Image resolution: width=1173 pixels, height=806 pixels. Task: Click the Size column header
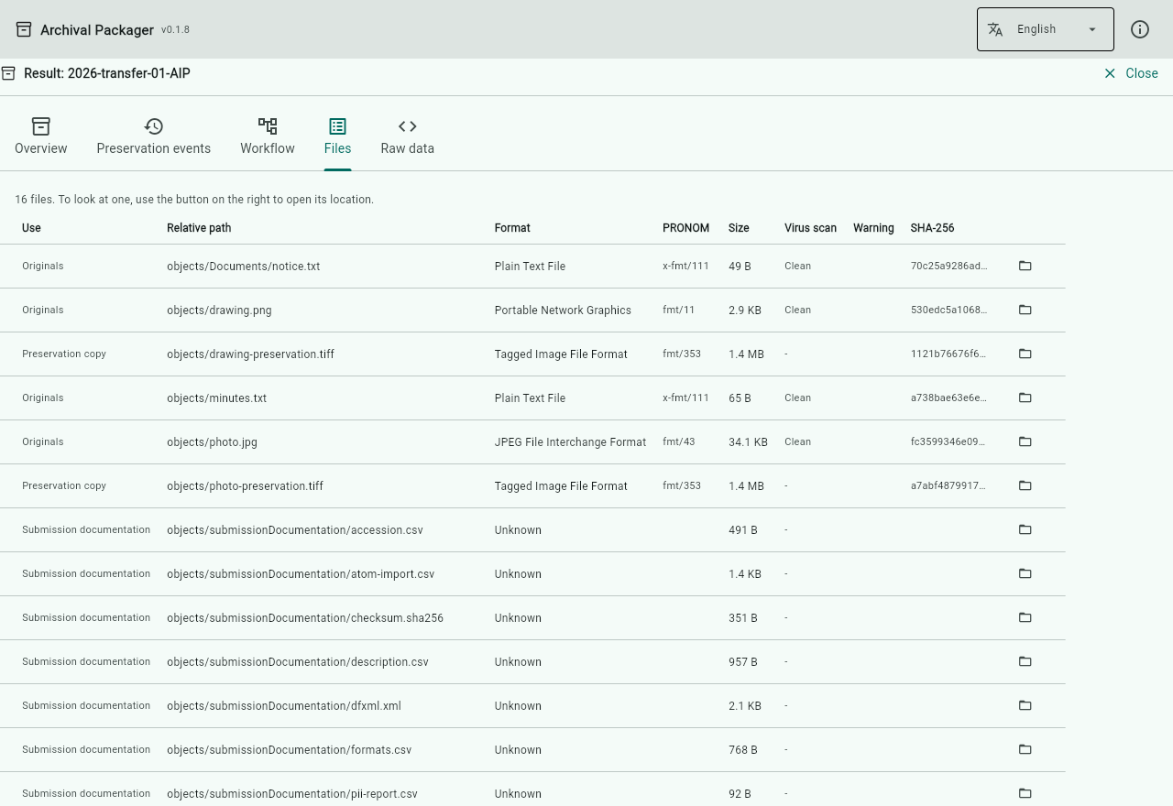tap(739, 228)
